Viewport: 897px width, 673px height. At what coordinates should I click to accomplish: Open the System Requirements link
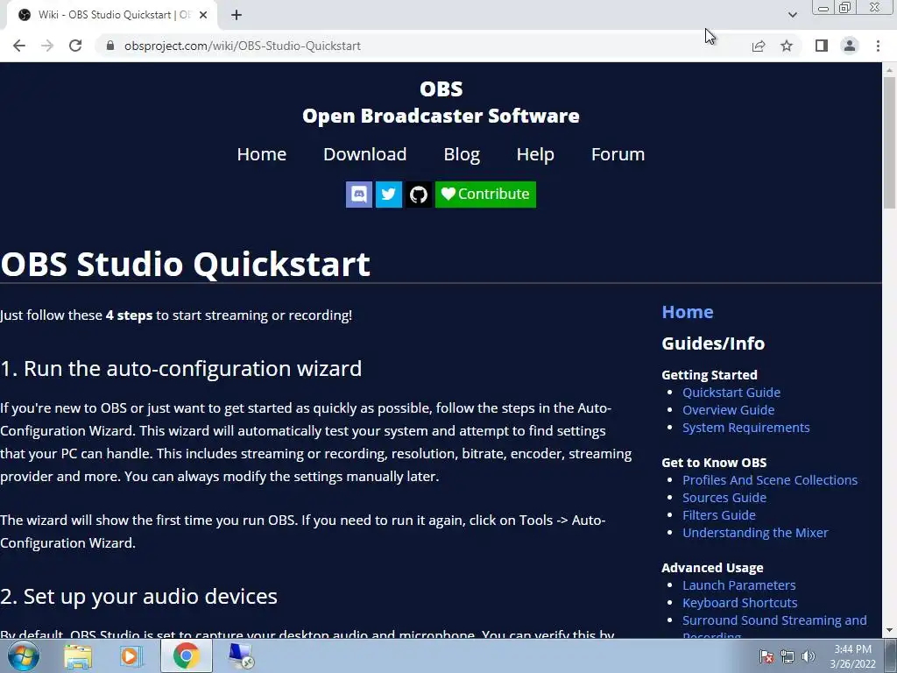[746, 428]
